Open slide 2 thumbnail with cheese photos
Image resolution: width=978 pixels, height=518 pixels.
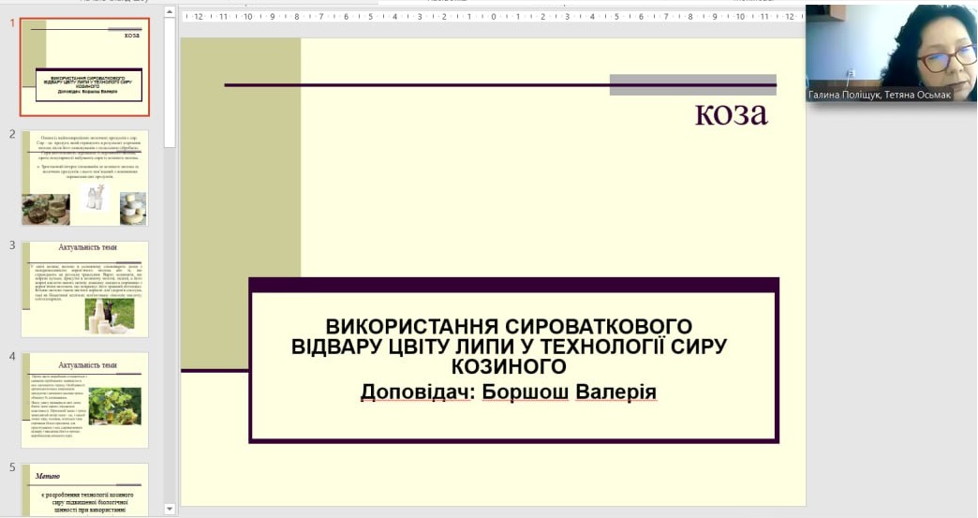pos(85,178)
